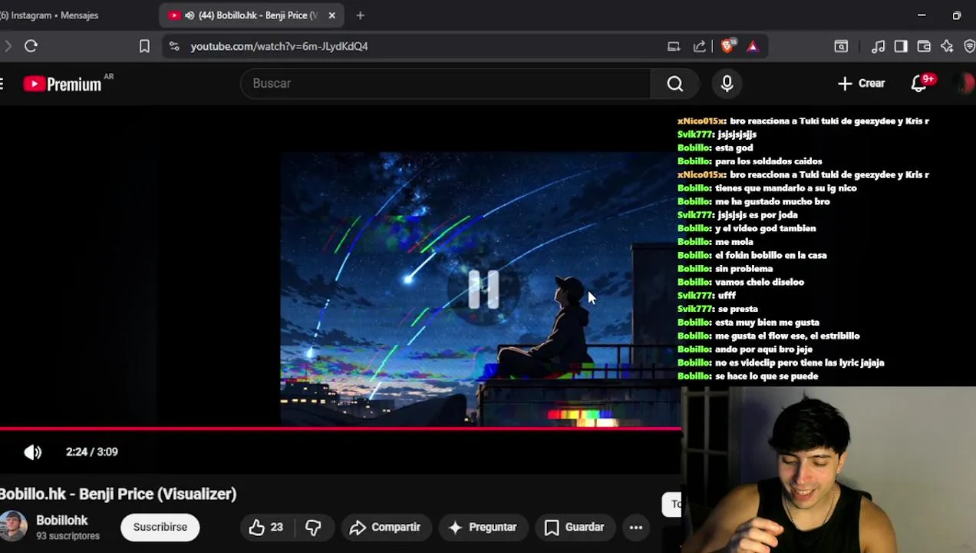The width and height of the screenshot is (976, 553).
Task: Click the 2:24 / 3:09 time display
Action: point(92,452)
